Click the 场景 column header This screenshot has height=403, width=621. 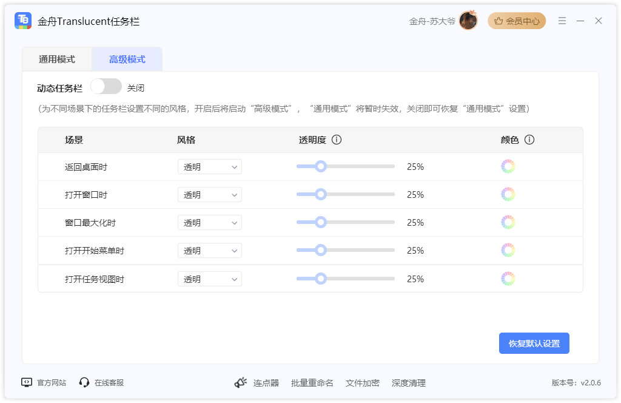(x=74, y=140)
